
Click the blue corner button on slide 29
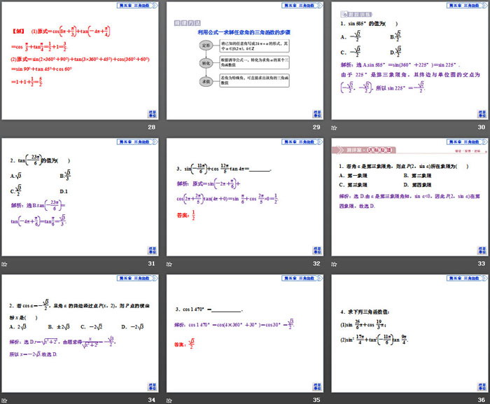coord(317,113)
